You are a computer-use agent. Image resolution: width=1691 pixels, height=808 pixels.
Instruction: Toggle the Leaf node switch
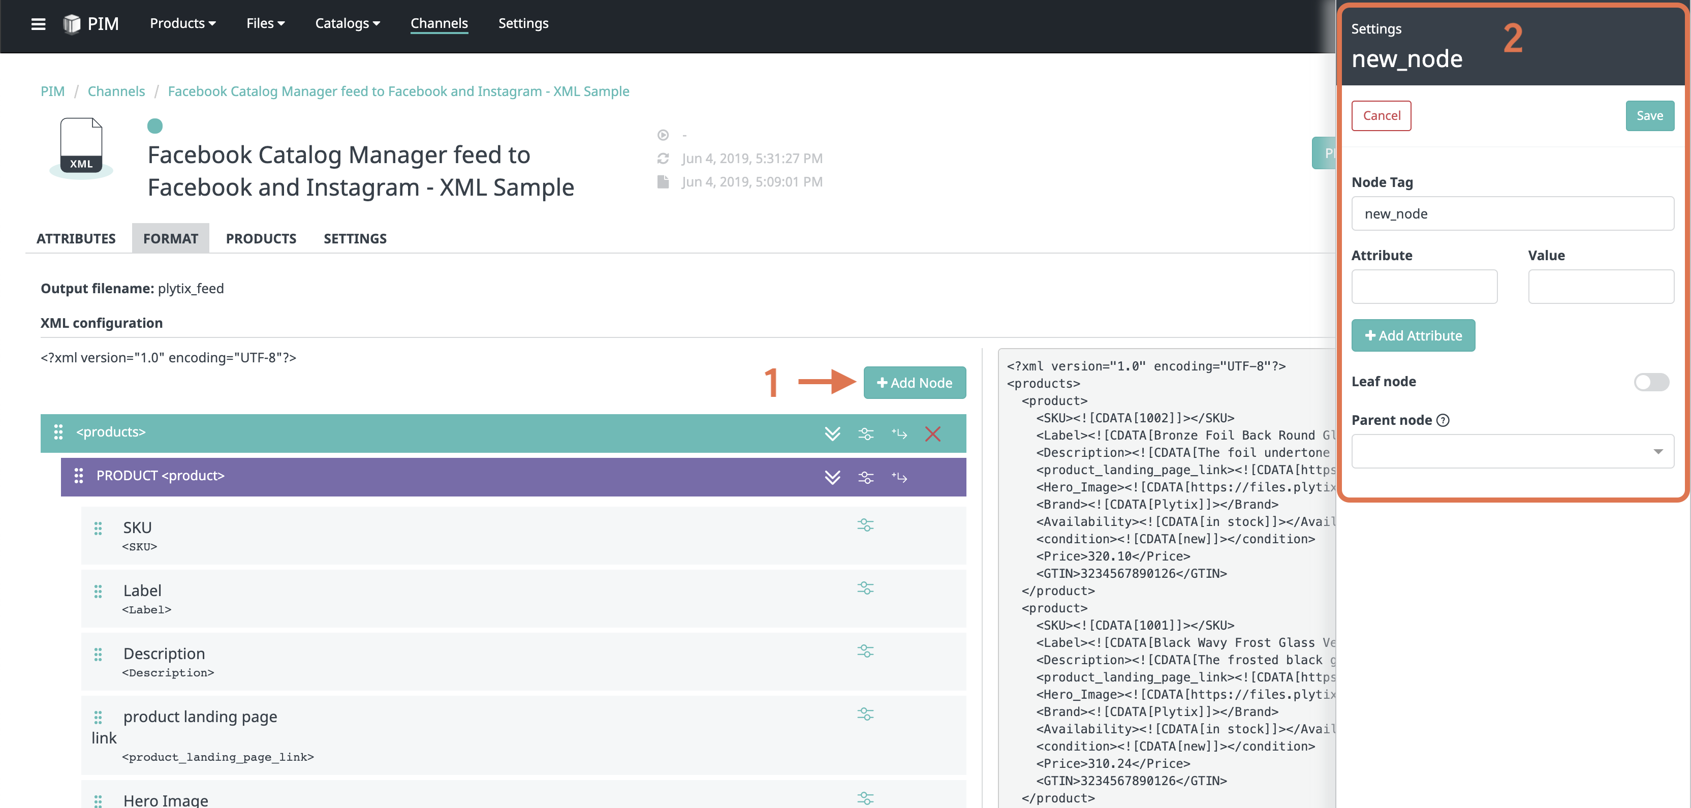(x=1651, y=382)
